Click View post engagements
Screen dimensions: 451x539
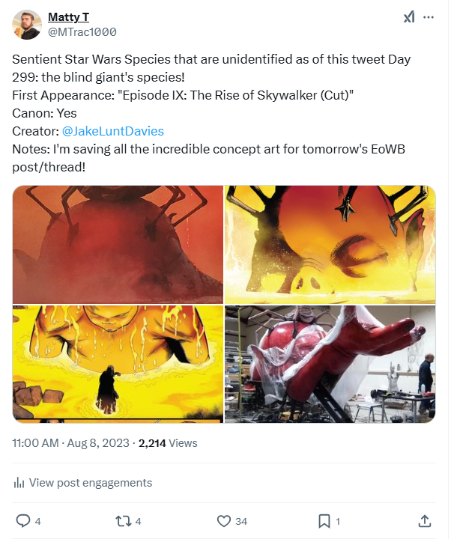90,483
